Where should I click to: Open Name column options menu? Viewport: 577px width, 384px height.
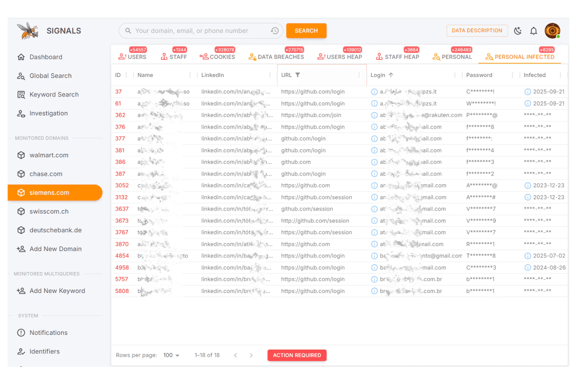pyautogui.click(x=190, y=75)
